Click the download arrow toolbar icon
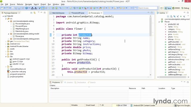This screenshot has height=107, width=191. 36,8
